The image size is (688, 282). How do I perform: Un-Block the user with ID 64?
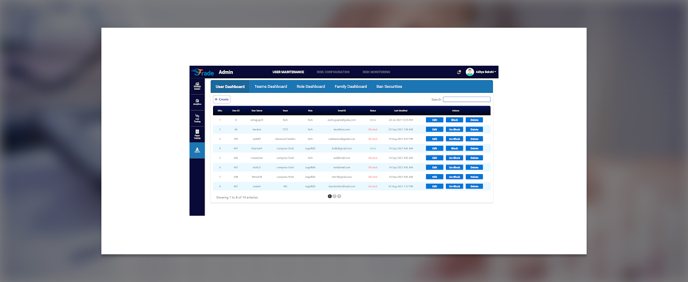[454, 130]
